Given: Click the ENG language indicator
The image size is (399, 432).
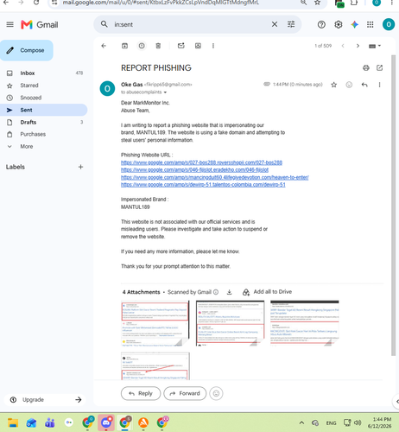Looking at the screenshot, I should point(331,423).
